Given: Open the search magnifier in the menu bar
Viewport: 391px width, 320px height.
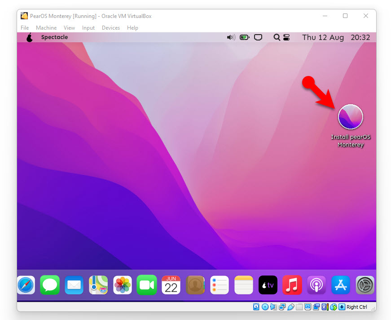Looking at the screenshot, I should (277, 37).
